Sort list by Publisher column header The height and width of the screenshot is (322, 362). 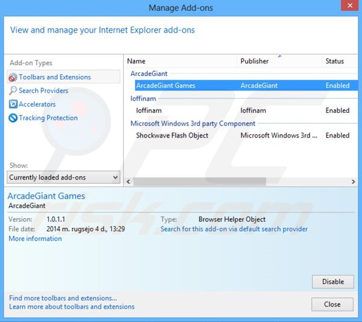[x=279, y=61]
